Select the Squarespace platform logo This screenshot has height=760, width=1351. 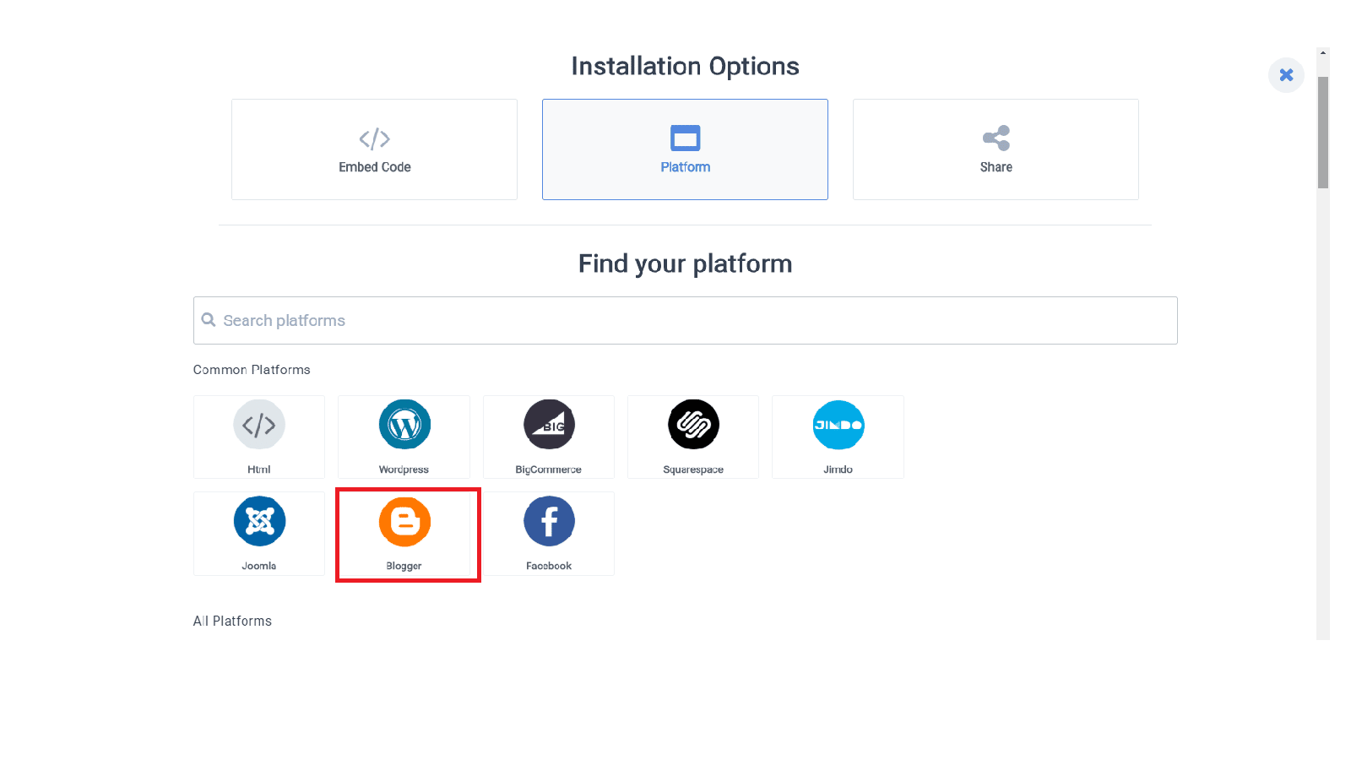pyautogui.click(x=693, y=425)
